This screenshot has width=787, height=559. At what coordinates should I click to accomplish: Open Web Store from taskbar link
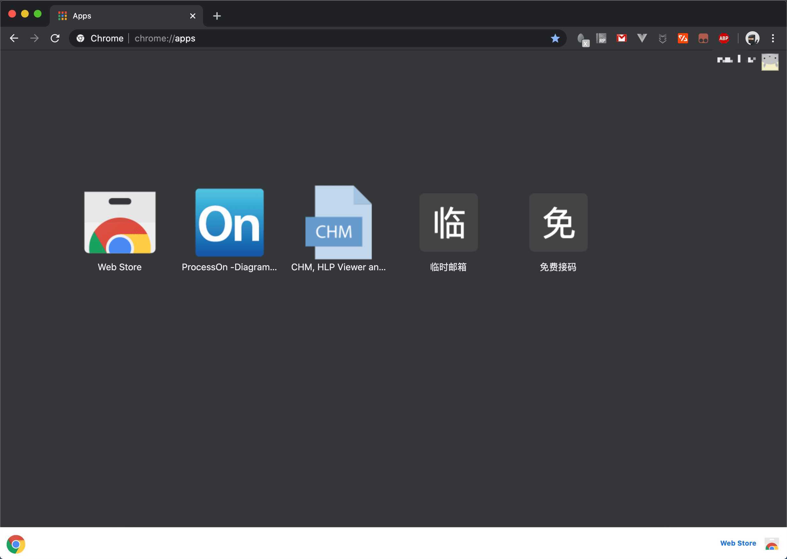738,543
